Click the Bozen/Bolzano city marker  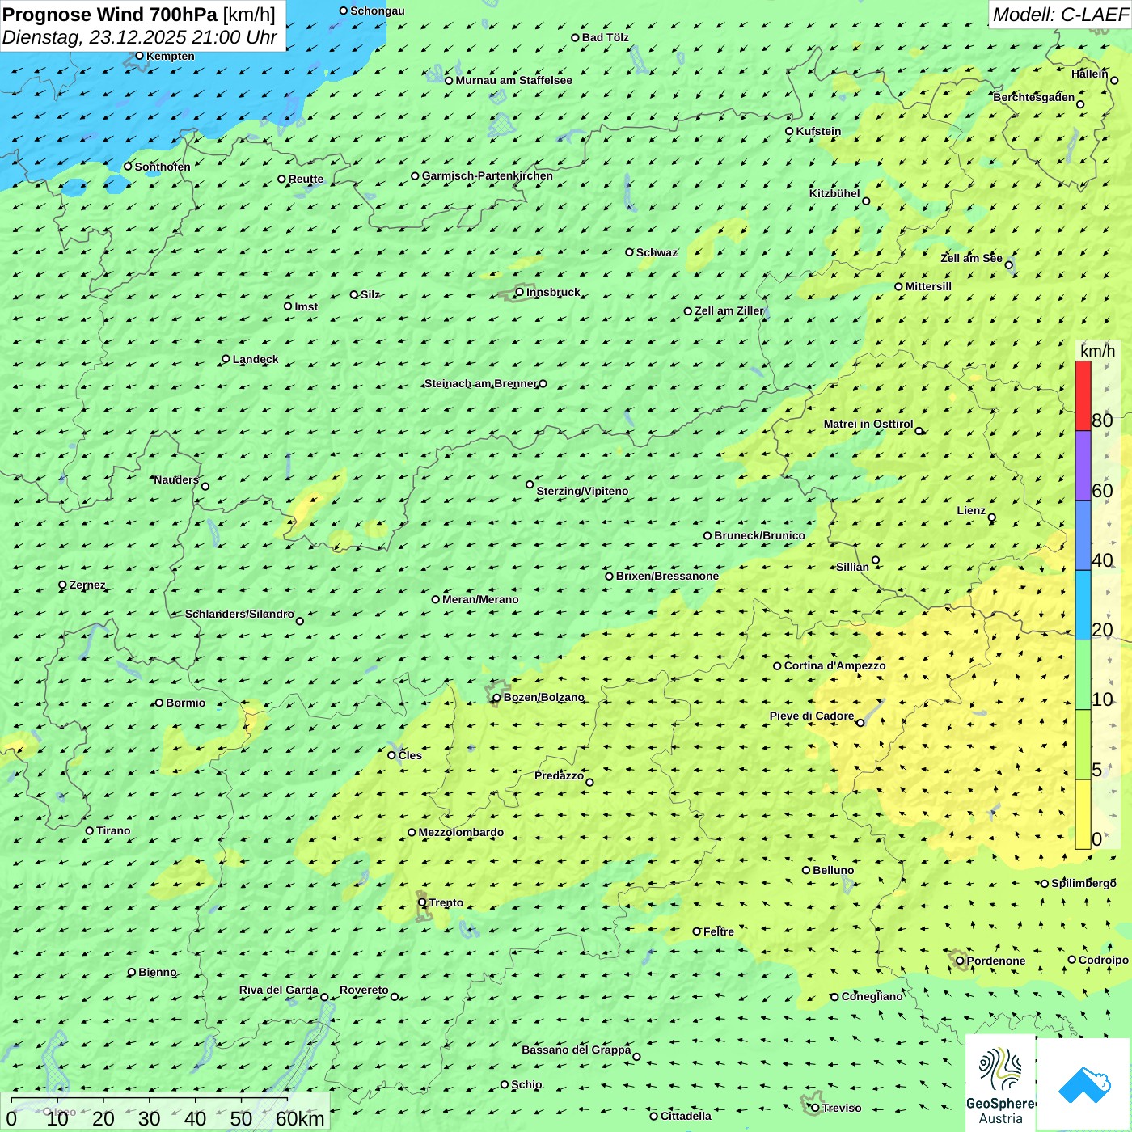497,698
